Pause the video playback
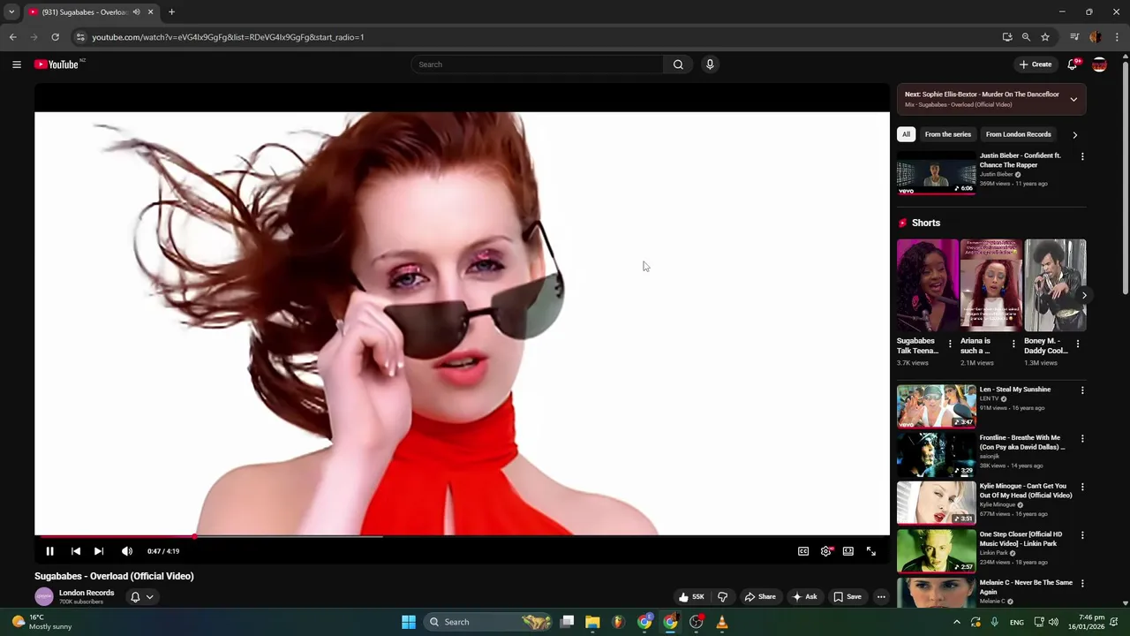The image size is (1130, 636). [x=49, y=551]
